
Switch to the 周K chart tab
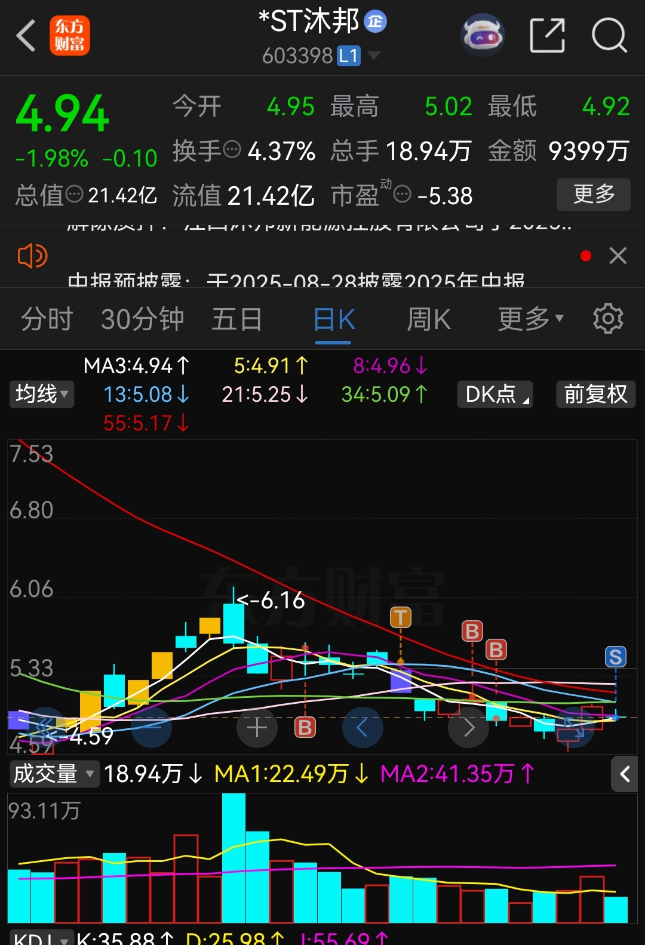[x=429, y=319]
